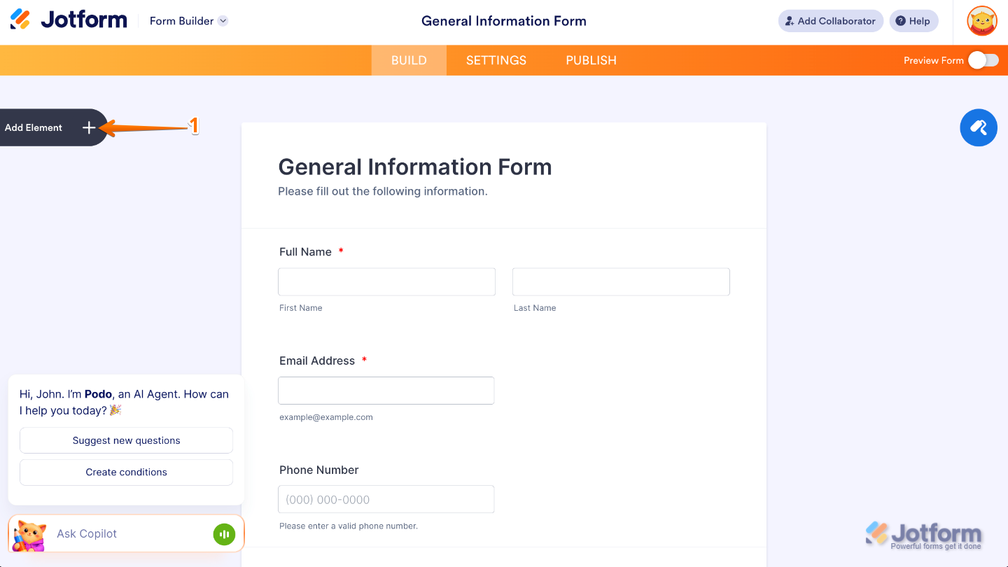Click the Add Element plus icon
This screenshot has width=1008, height=567.
(88, 127)
